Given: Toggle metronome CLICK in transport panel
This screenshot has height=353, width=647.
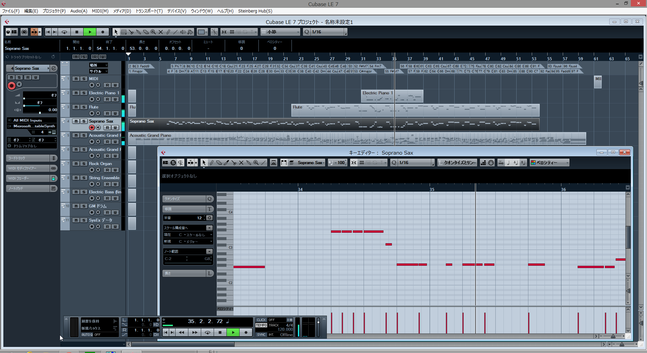Looking at the screenshot, I should coord(261,320).
